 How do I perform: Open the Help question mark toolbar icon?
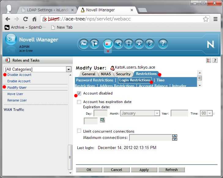(x=163, y=44)
